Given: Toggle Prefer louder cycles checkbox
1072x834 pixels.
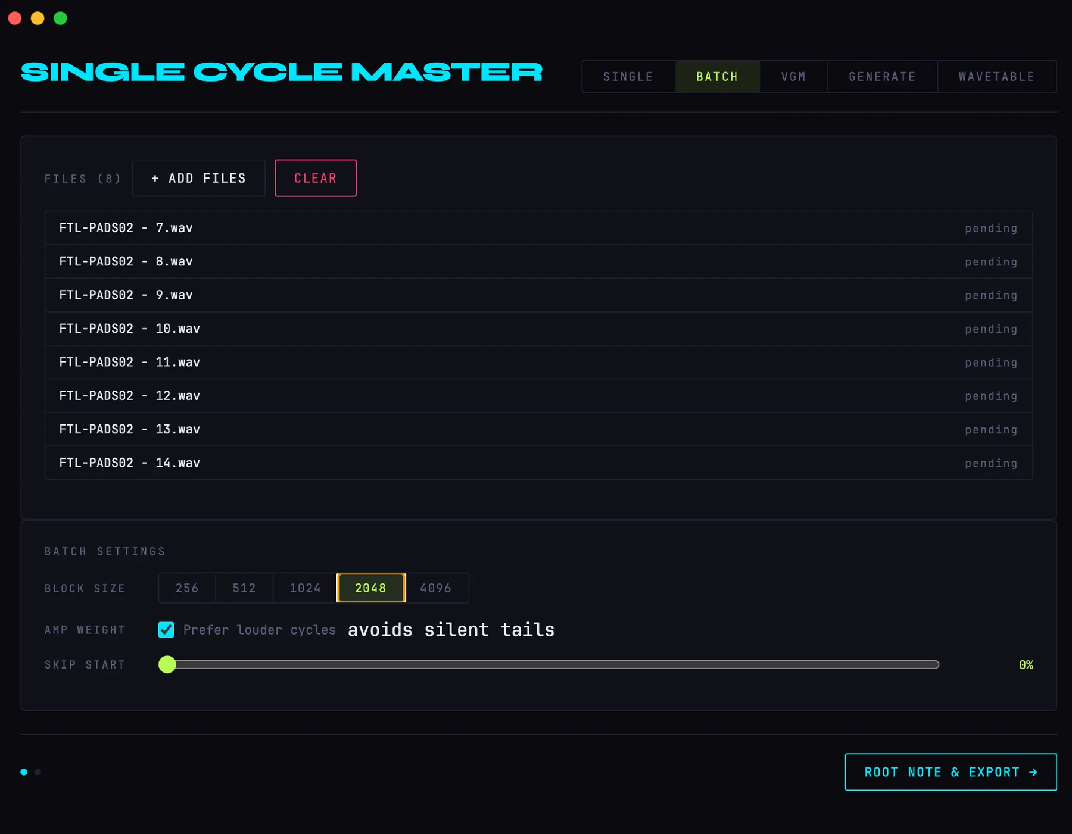Looking at the screenshot, I should click(x=166, y=630).
